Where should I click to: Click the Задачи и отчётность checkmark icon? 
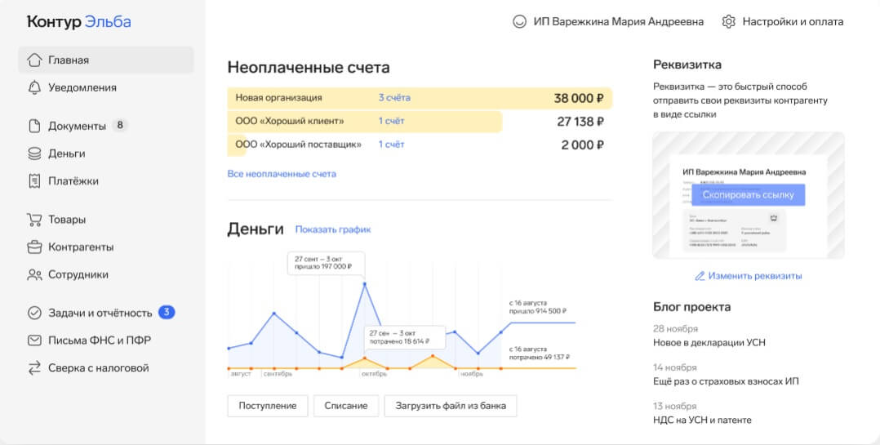[34, 313]
